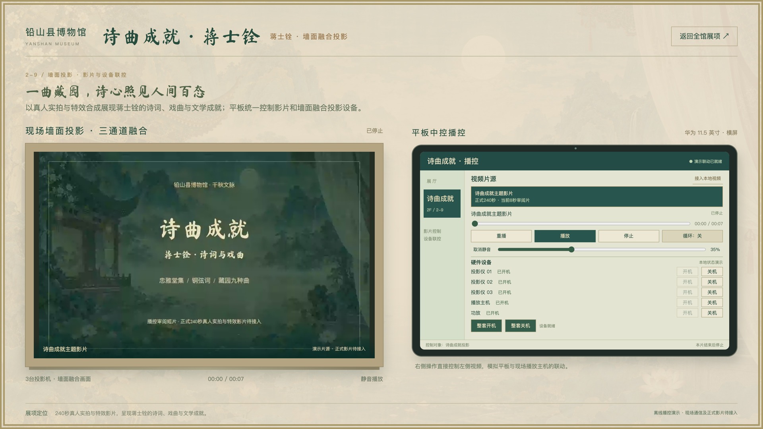Viewport: 763px width, 429px height.
Task: Start the film with 播放 button
Action: coord(565,236)
